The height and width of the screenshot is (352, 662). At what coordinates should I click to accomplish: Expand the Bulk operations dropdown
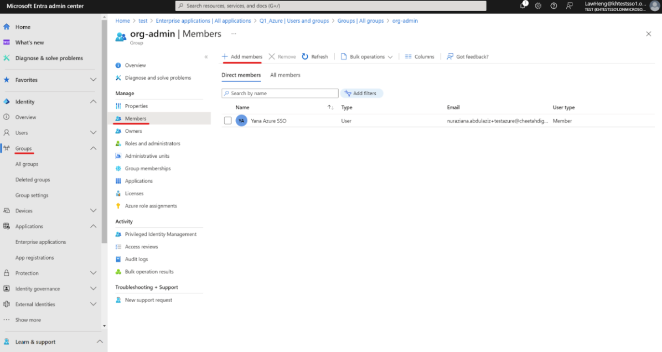[x=390, y=56]
